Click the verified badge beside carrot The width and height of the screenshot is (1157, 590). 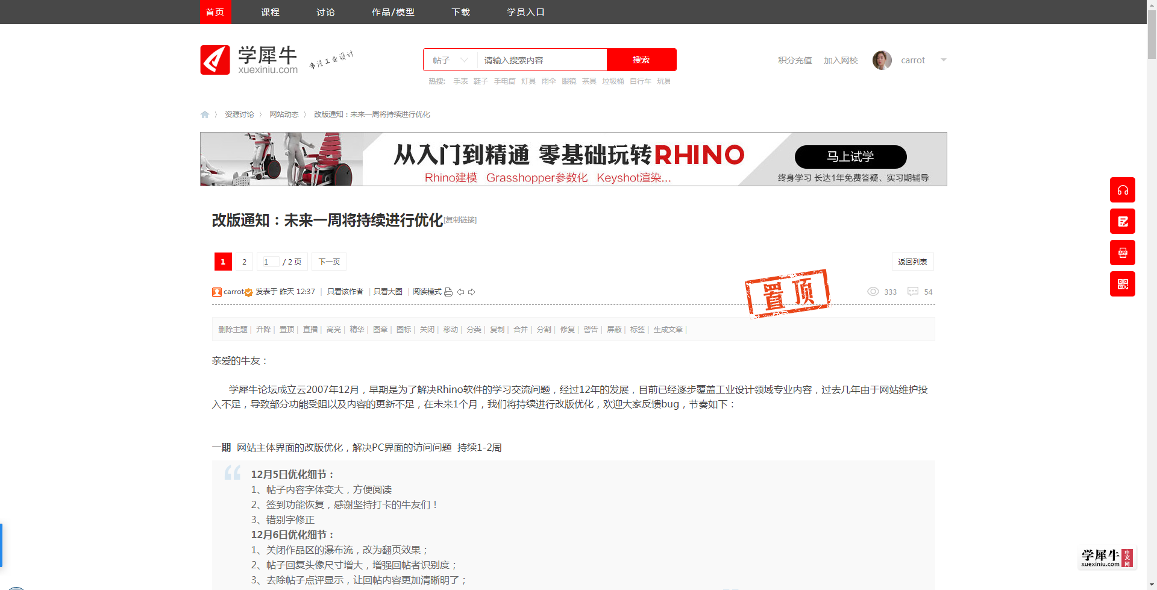click(248, 293)
